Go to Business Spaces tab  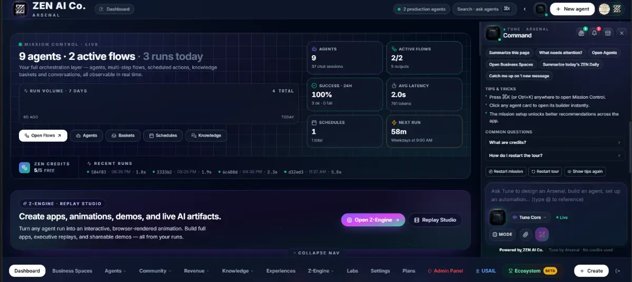(x=72, y=271)
